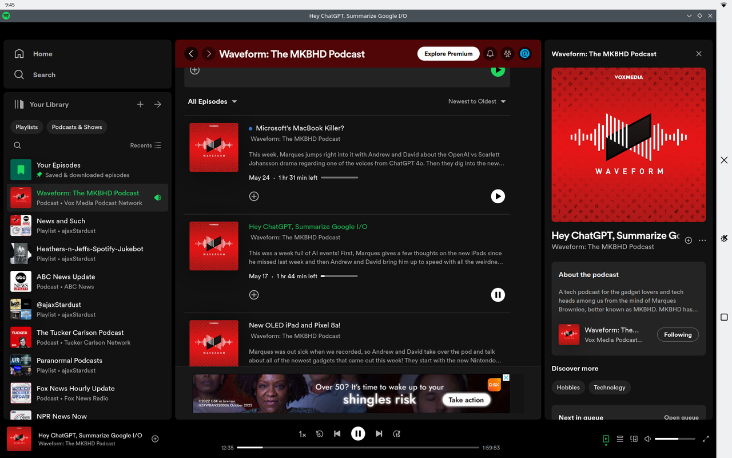Add Microsoft's MacBook Killer to Your Episodes
732x458 pixels.
[x=254, y=196]
